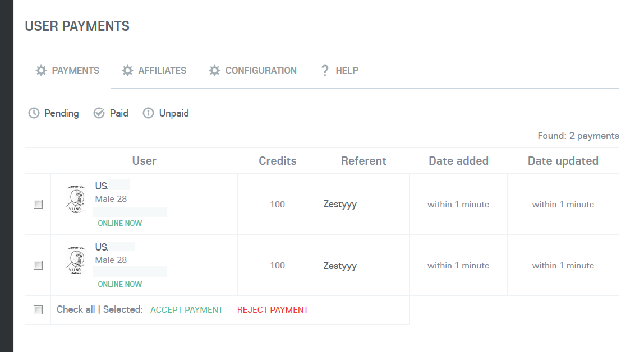Click the Reject Payment link
The height and width of the screenshot is (352, 635).
tap(273, 310)
